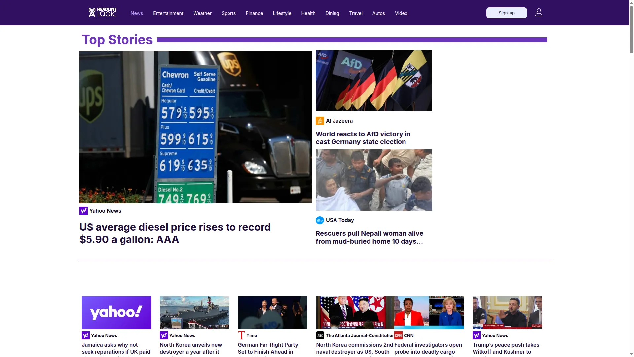Click the CNN anchors thumbnail
This screenshot has width=634, height=357.
429,313
